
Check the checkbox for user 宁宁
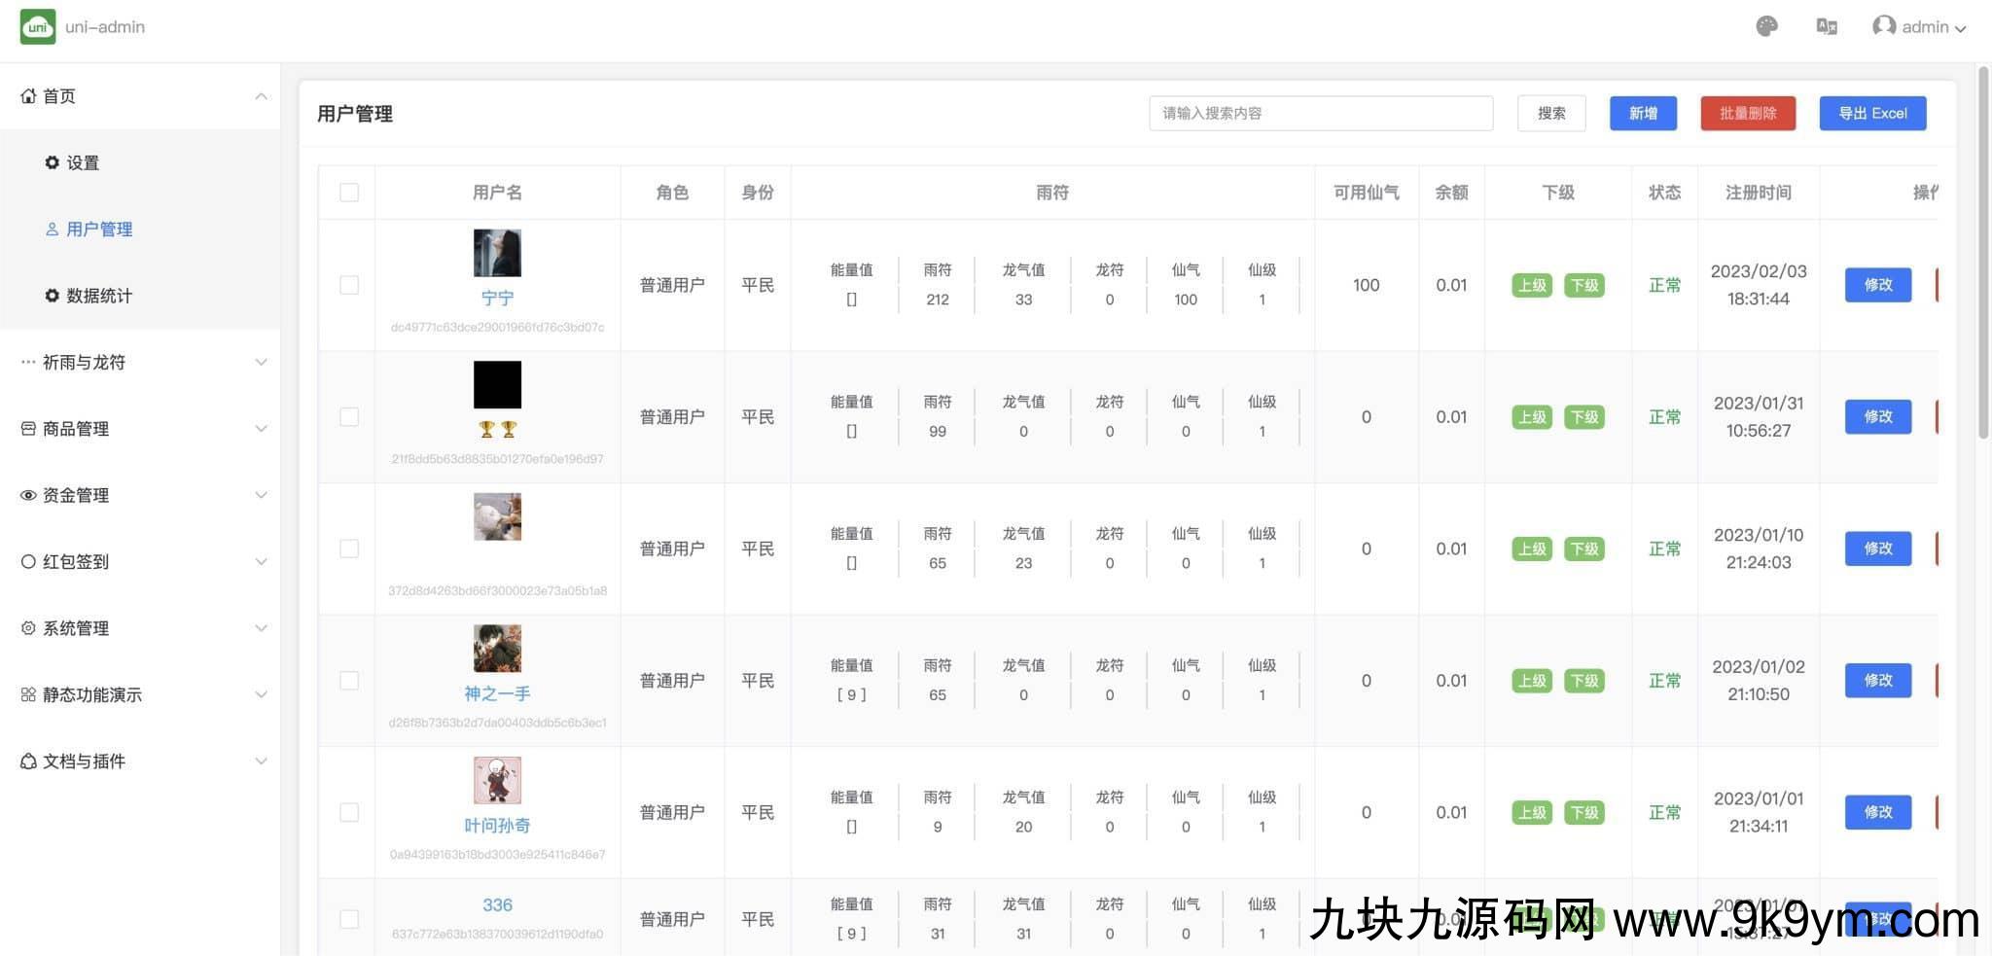pos(349,285)
